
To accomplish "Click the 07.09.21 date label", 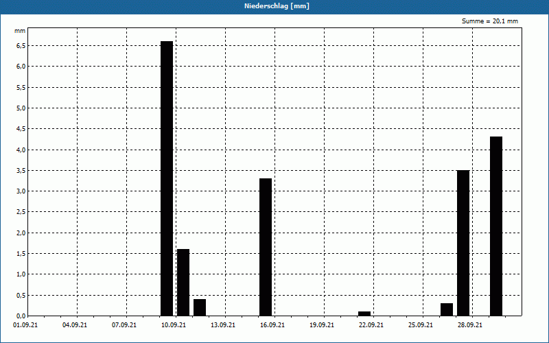I will (x=124, y=325).
